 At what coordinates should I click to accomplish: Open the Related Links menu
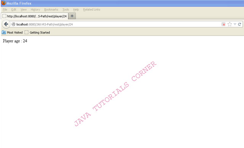click(x=91, y=10)
